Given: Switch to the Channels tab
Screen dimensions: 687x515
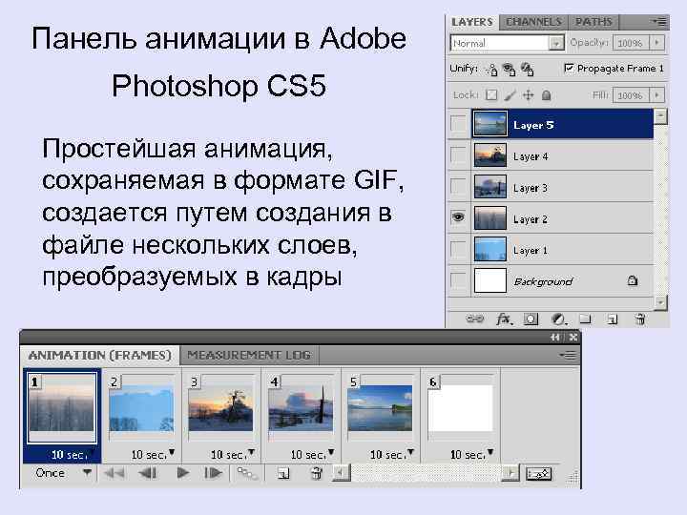Looking at the screenshot, I should pyautogui.click(x=533, y=22).
